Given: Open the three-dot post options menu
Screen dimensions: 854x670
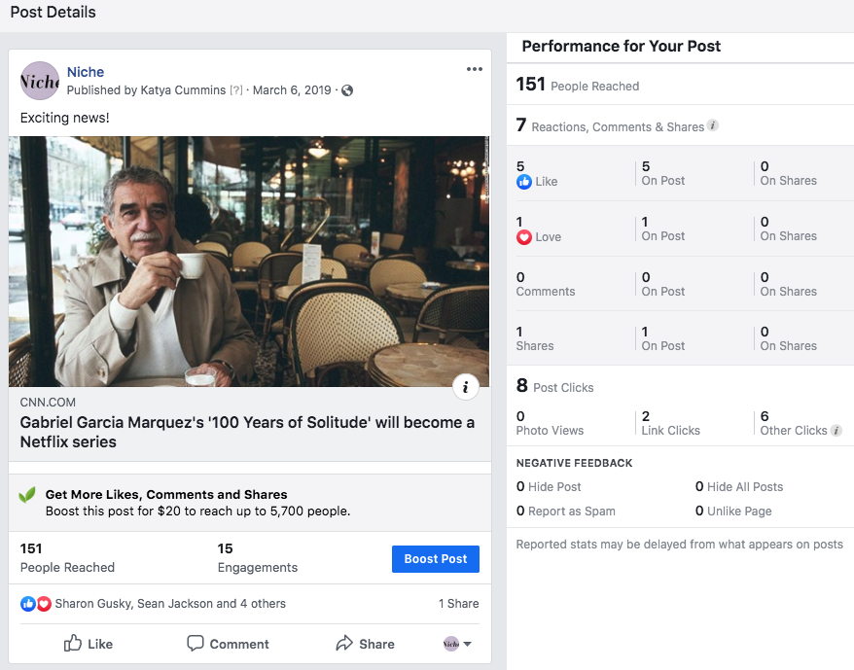Looking at the screenshot, I should (x=475, y=69).
